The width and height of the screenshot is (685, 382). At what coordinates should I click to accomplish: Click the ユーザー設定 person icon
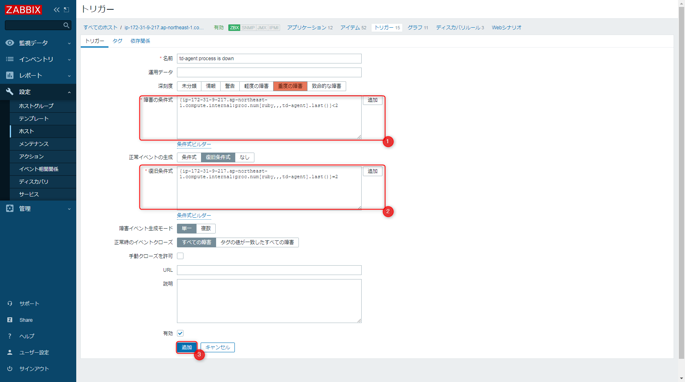10,352
